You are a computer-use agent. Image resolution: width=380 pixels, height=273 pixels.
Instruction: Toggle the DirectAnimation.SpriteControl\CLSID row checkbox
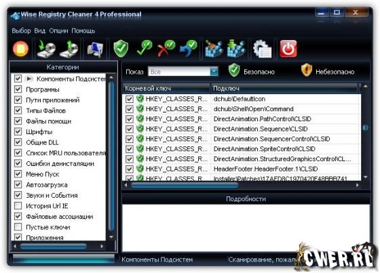(x=130, y=149)
